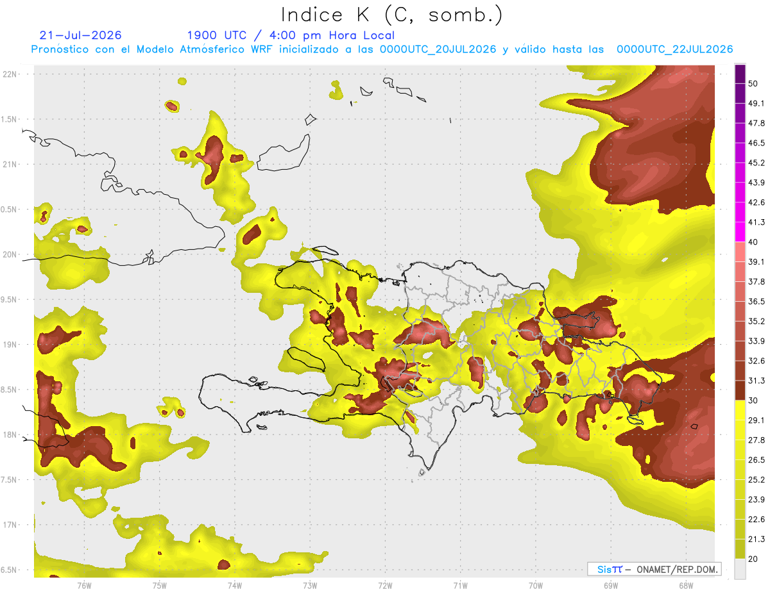The image size is (770, 594).
Task: Click the legend value "39.1"
Action: coord(757,263)
